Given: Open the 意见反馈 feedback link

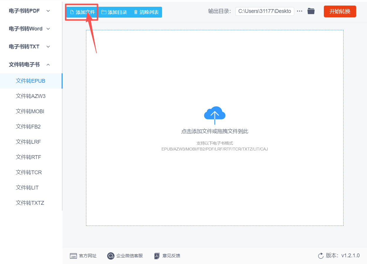Looking at the screenshot, I should pyautogui.click(x=171, y=256).
